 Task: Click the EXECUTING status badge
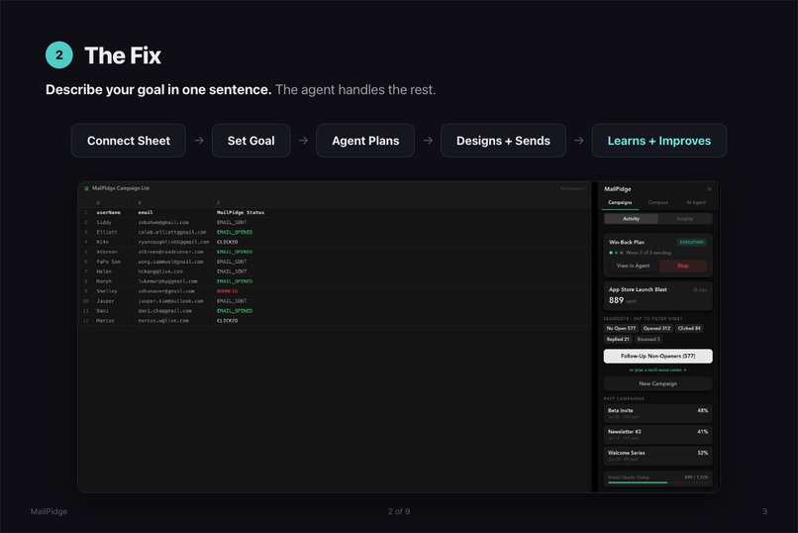(x=692, y=243)
